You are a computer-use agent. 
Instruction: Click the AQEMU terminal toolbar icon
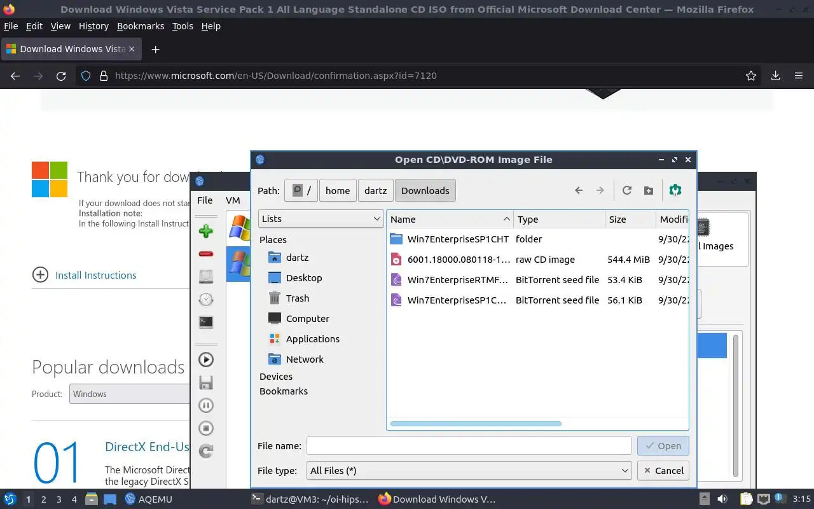pyautogui.click(x=205, y=323)
